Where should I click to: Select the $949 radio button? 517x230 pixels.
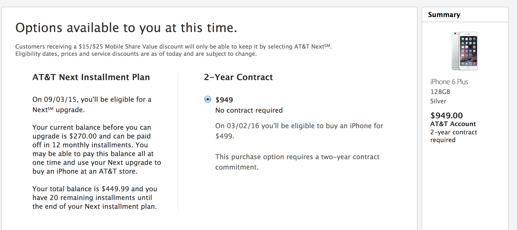tap(208, 99)
